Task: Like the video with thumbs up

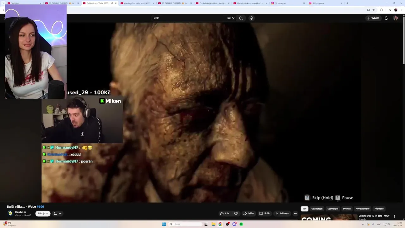Action: point(225,213)
